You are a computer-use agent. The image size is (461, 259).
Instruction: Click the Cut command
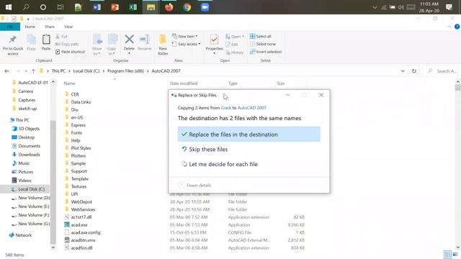pos(61,37)
